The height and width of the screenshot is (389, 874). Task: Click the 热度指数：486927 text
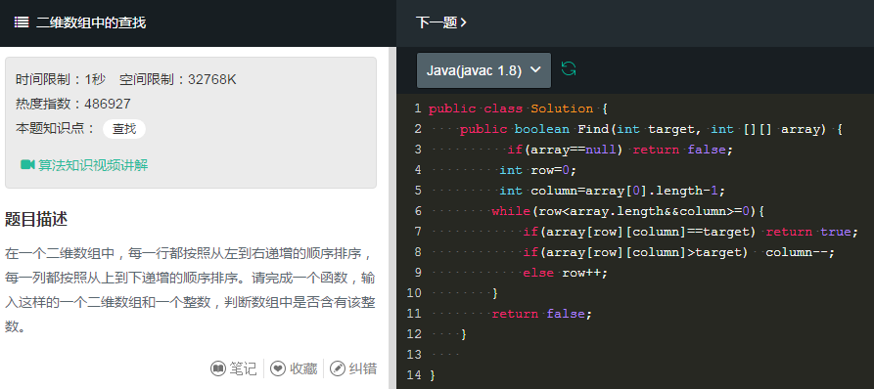pos(73,104)
